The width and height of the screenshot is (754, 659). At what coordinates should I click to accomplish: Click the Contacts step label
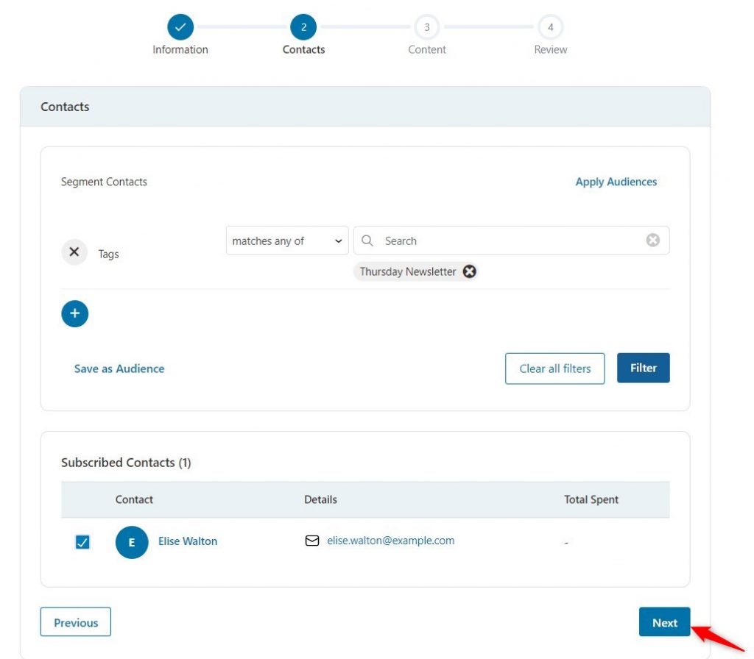(303, 49)
